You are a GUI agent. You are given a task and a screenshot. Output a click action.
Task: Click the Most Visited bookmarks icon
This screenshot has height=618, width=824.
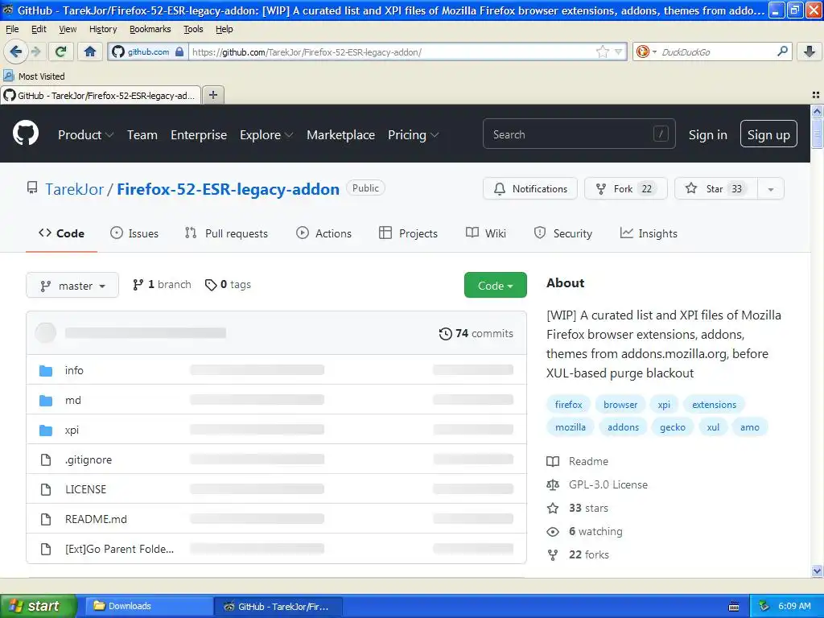point(9,76)
